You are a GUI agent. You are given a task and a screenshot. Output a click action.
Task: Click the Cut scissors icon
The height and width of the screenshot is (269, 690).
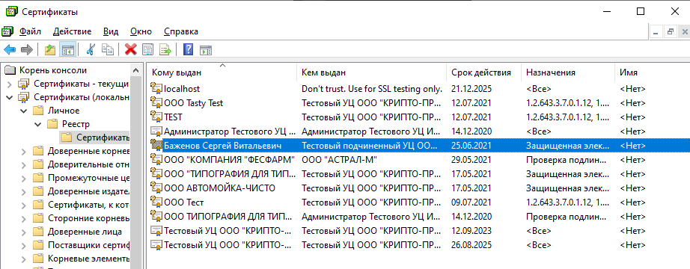click(x=91, y=49)
